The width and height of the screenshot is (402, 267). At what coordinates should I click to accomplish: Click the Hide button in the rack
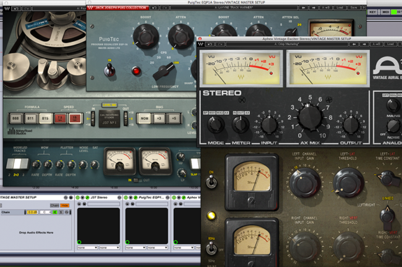pos(65,205)
